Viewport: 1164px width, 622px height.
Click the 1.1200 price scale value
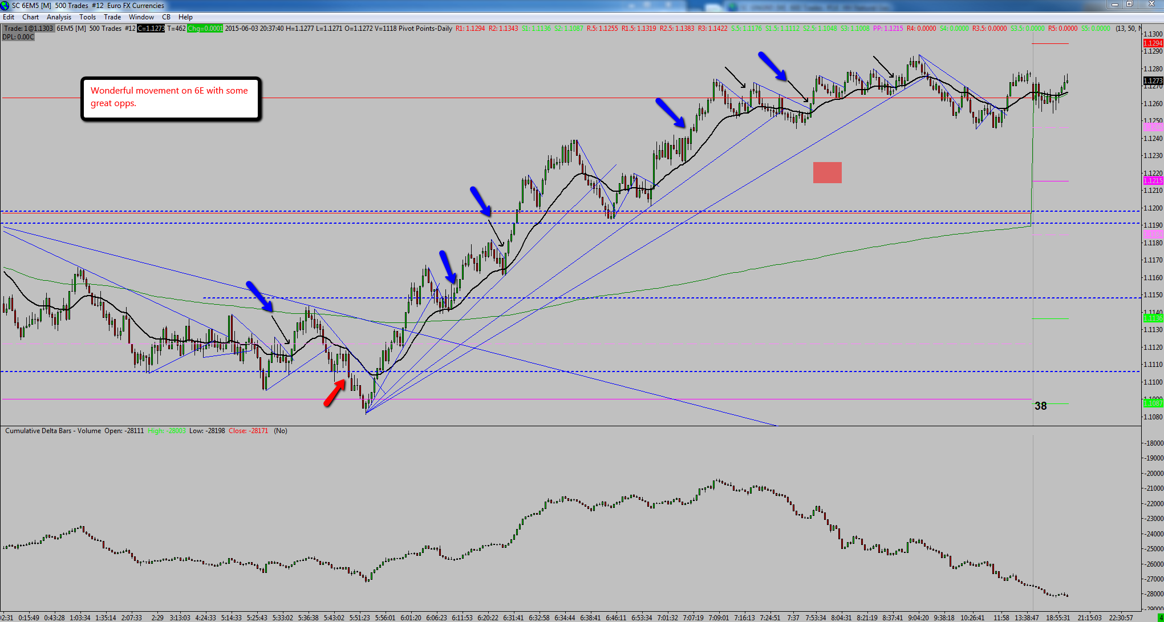[1153, 208]
